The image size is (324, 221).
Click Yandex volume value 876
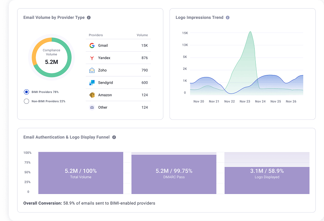pos(145,58)
